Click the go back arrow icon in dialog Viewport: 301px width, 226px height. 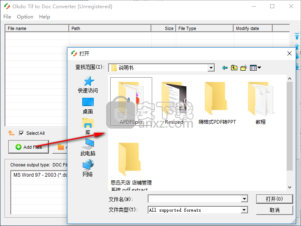[225, 68]
